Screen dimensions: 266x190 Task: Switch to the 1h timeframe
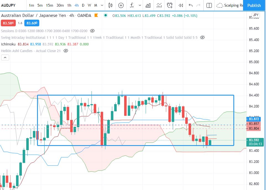click(69, 6)
